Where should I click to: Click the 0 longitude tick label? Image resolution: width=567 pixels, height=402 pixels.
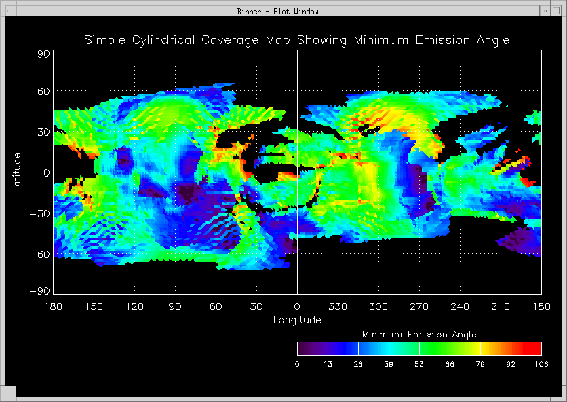(x=297, y=307)
